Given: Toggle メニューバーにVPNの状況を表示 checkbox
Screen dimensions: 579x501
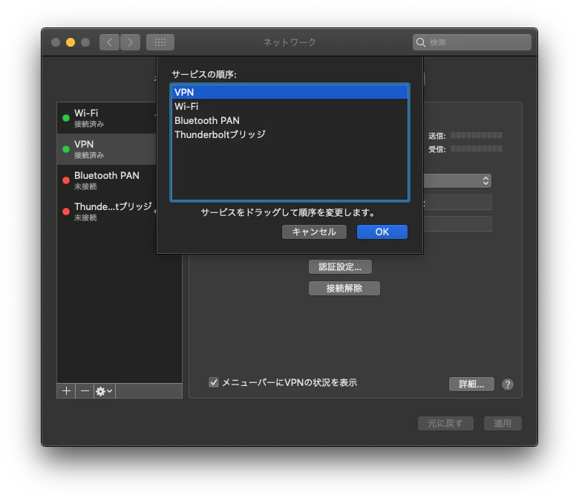Looking at the screenshot, I should (214, 382).
